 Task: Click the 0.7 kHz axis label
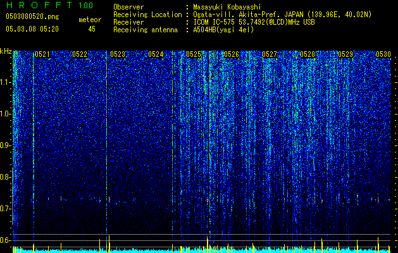coord(5,209)
